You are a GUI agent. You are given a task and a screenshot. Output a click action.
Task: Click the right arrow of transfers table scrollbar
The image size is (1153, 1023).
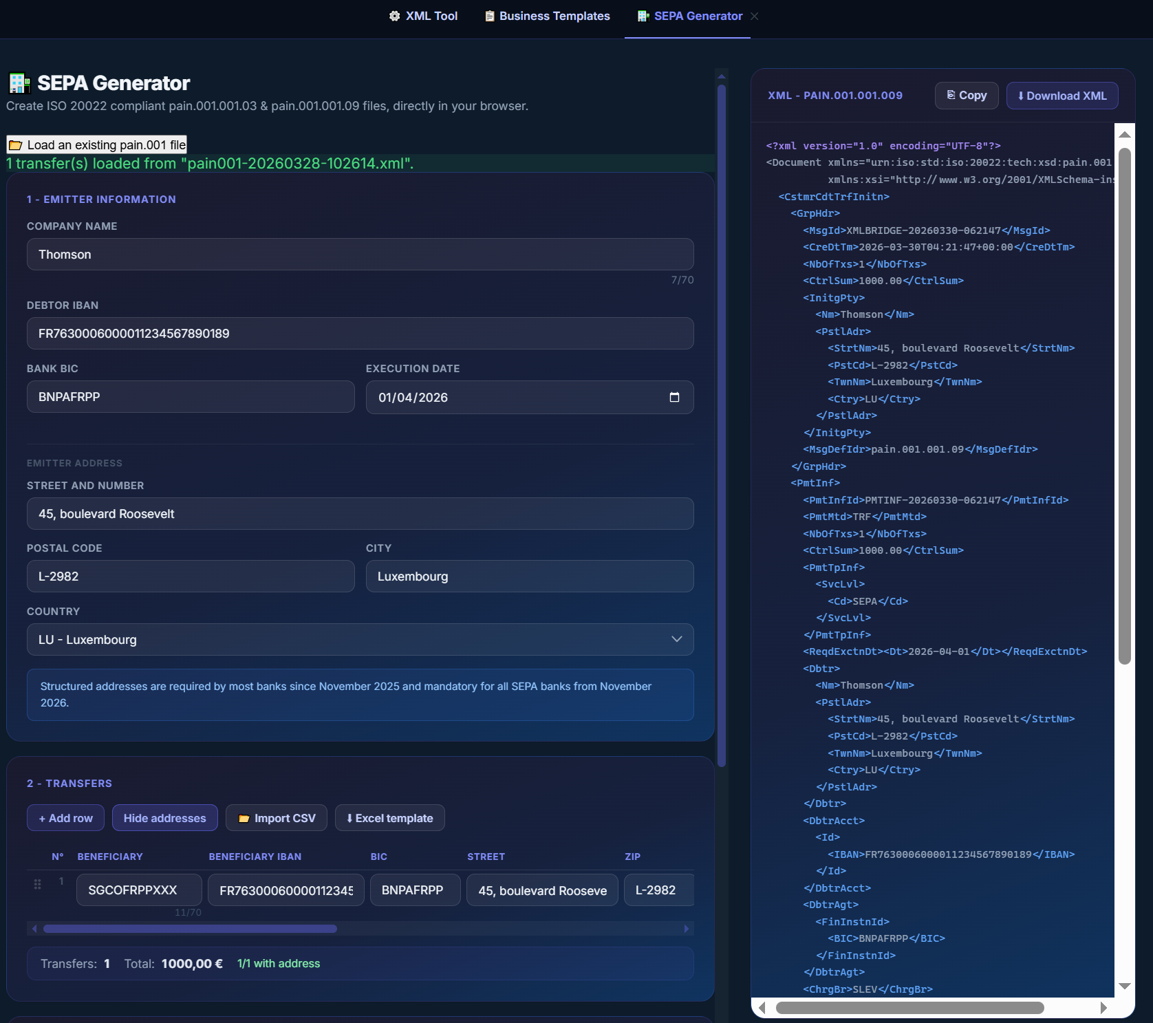pos(686,929)
